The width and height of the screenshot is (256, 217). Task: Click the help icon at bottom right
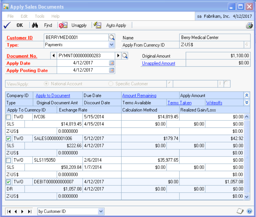tap(249, 211)
